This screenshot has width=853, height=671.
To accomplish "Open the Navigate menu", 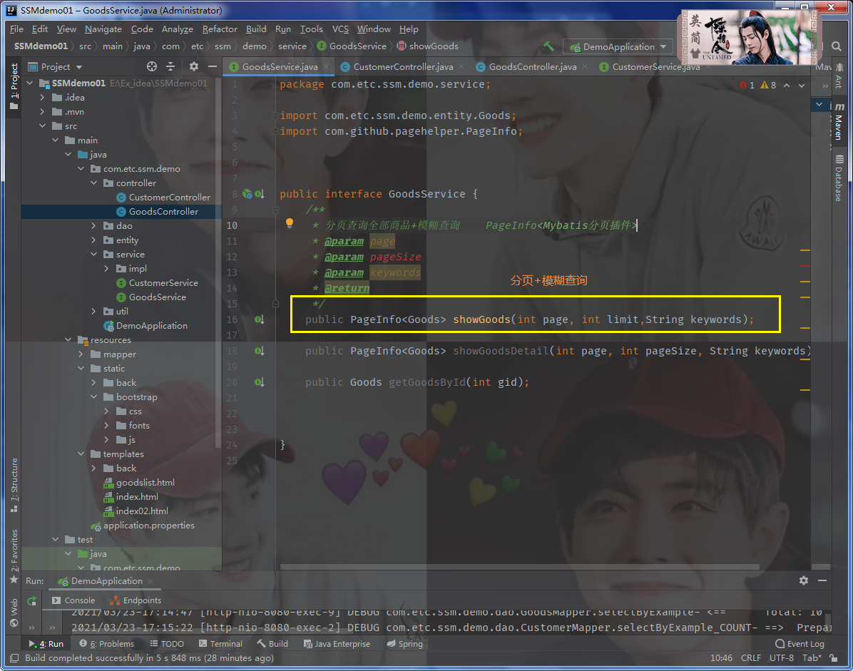I will coord(103,29).
